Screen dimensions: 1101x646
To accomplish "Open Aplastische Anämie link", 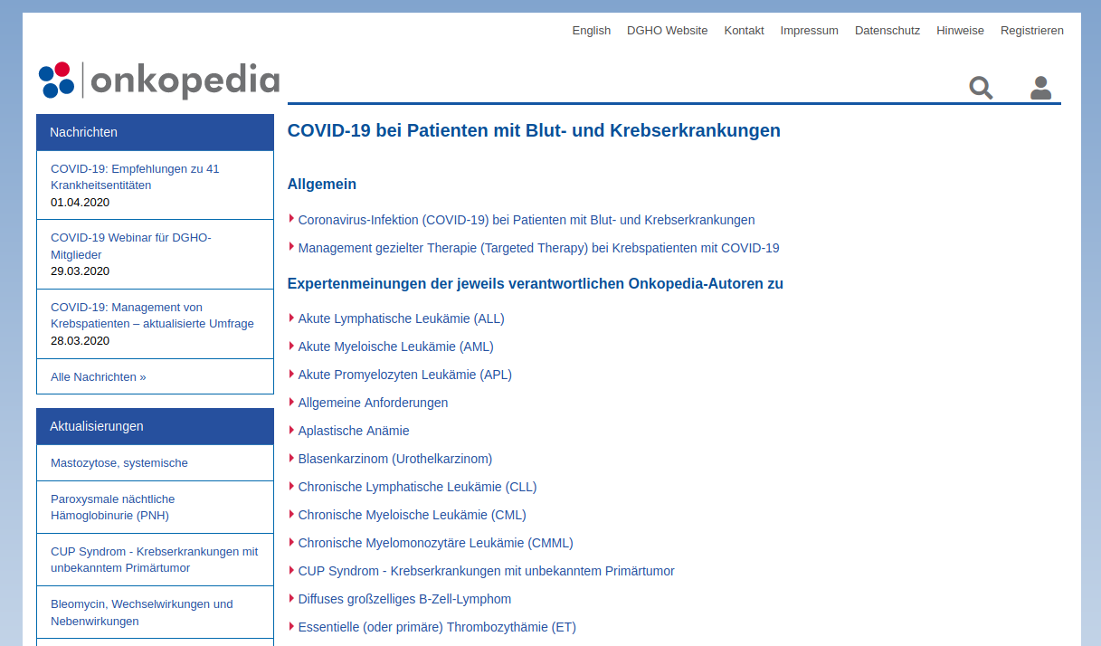I will pos(354,431).
